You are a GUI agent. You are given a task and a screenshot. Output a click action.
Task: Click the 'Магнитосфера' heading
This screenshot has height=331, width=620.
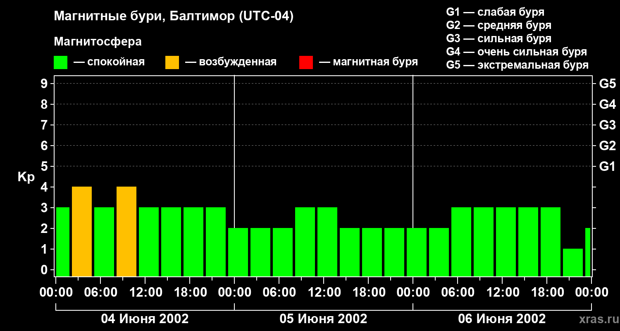98,42
